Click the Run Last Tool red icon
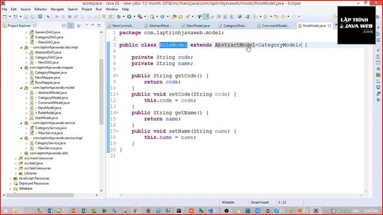 [x=139, y=17]
